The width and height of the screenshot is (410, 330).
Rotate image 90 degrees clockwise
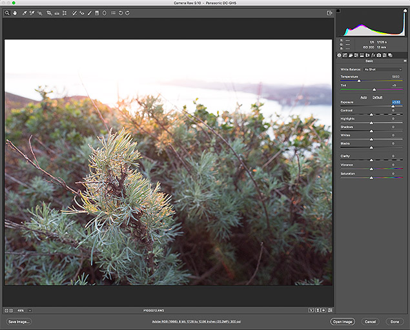click(127, 12)
